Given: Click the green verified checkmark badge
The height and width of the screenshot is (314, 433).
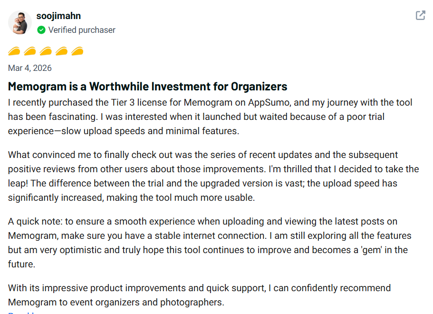Looking at the screenshot, I should click(41, 30).
